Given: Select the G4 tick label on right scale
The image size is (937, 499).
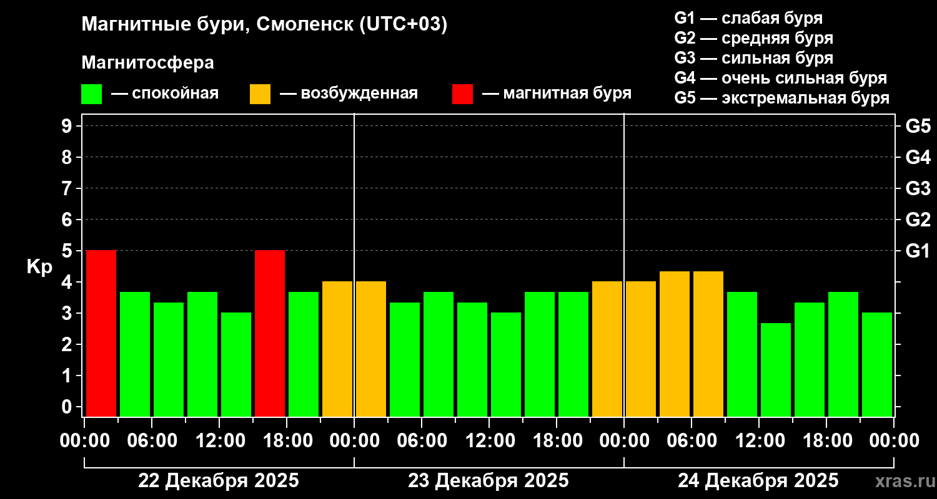Looking at the screenshot, I should click(x=918, y=157).
